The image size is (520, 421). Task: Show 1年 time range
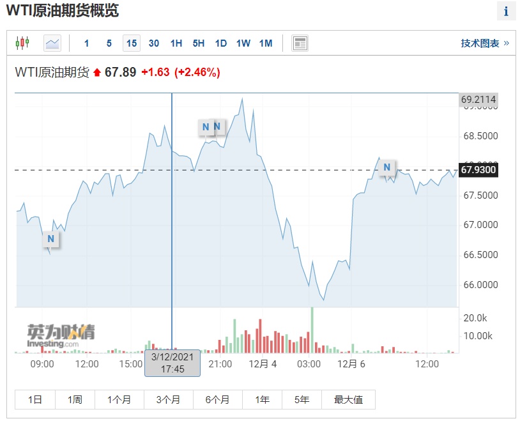tap(262, 400)
